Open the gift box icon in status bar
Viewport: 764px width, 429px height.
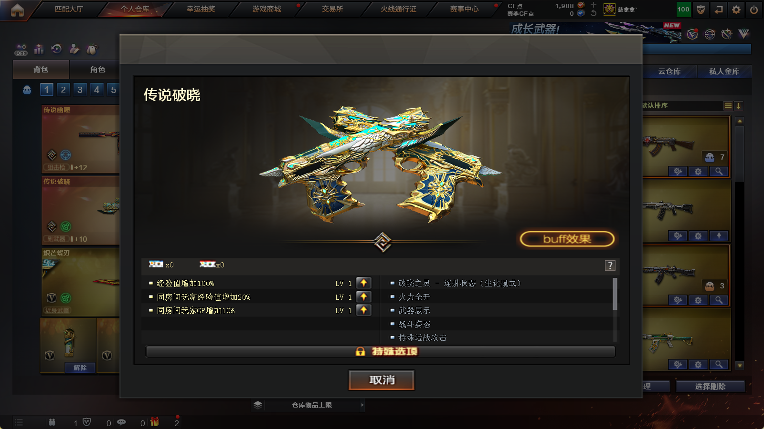(155, 422)
